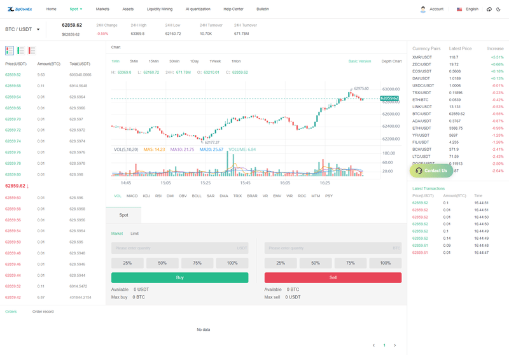Expand the BTC / USDT pair dropdown
This screenshot has height=355, width=509.
pyautogui.click(x=38, y=29)
